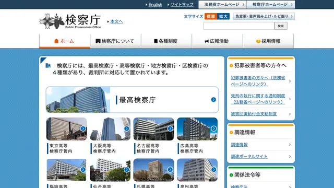Switch text size to 拡大
Screen dimensions: 334x188
pyautogui.click(x=223, y=16)
